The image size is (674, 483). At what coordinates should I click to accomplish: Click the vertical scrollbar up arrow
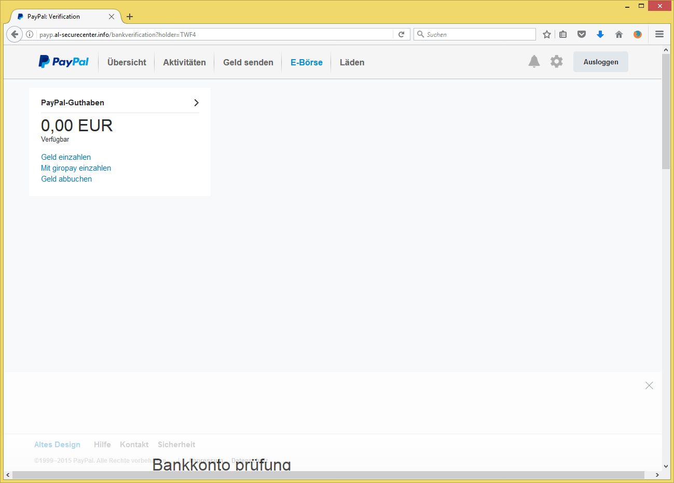[x=666, y=50]
